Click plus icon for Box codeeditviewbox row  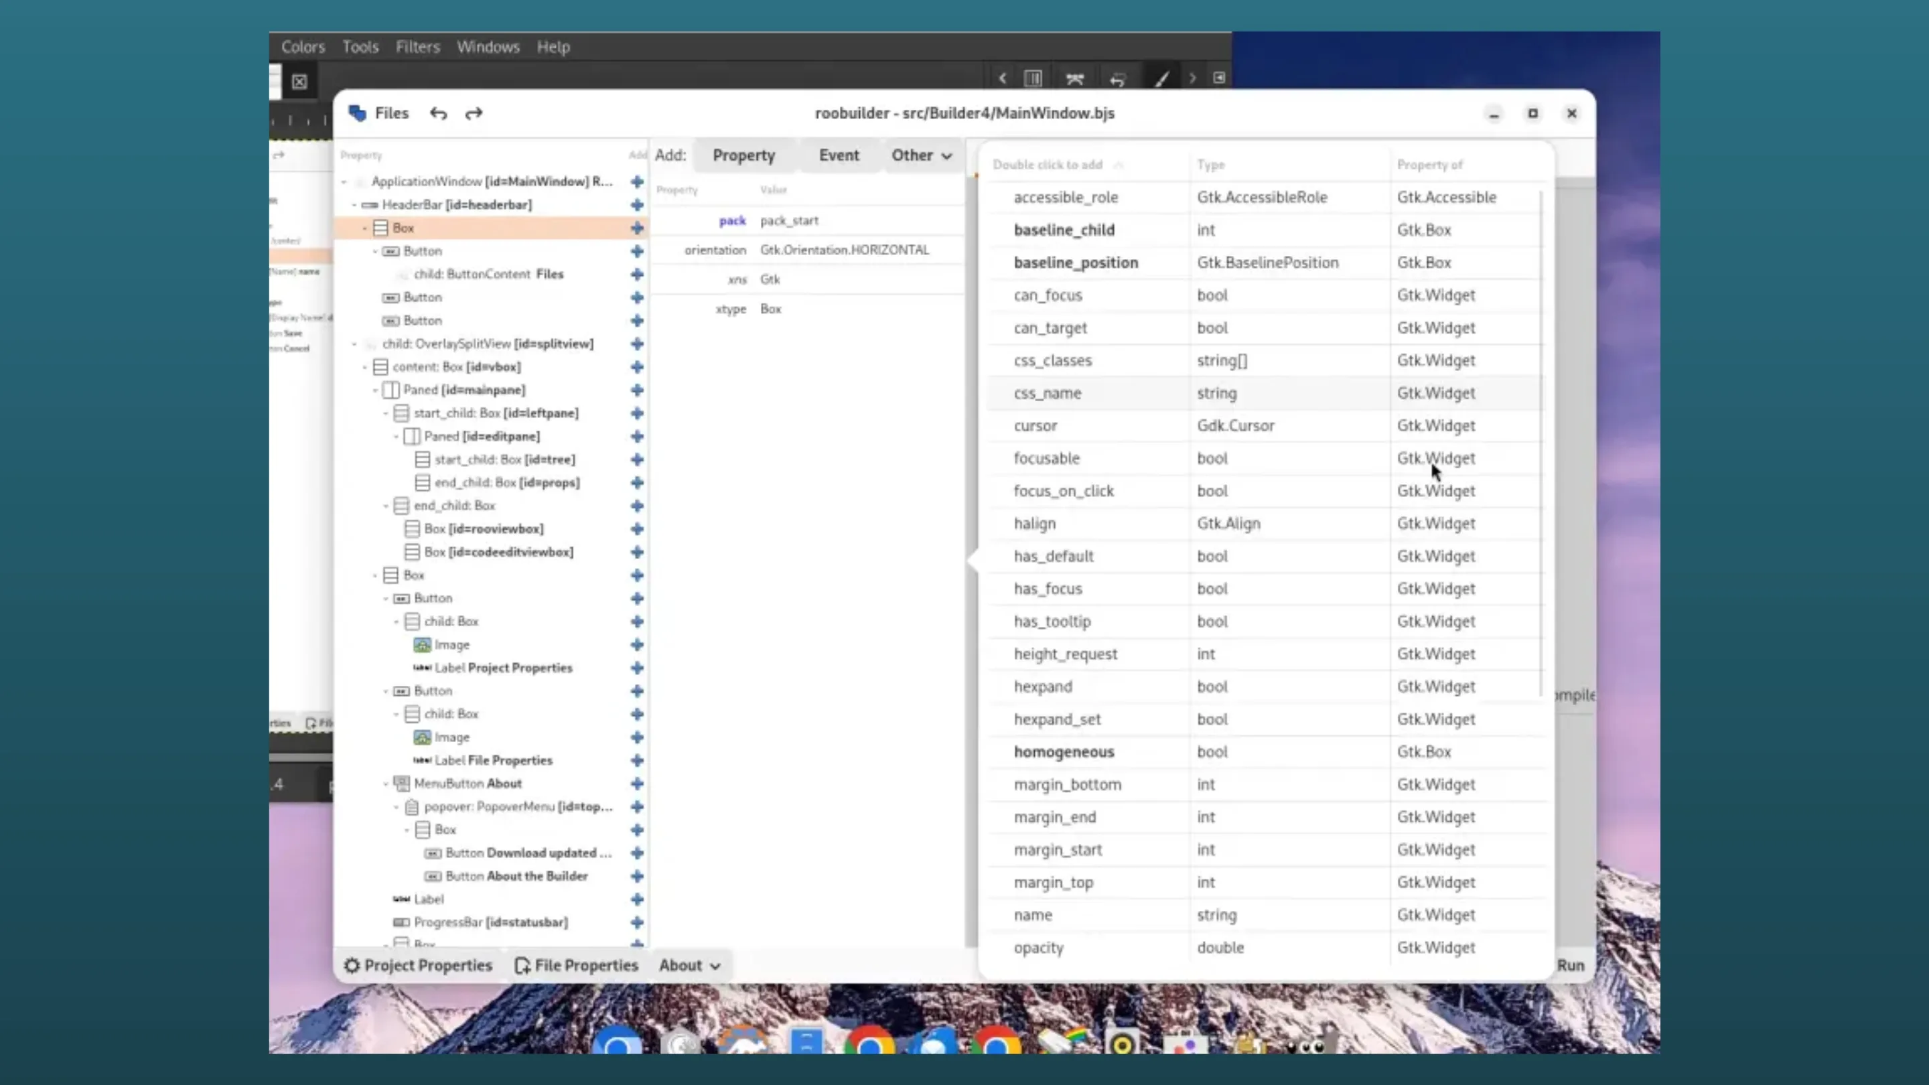pyautogui.click(x=637, y=552)
